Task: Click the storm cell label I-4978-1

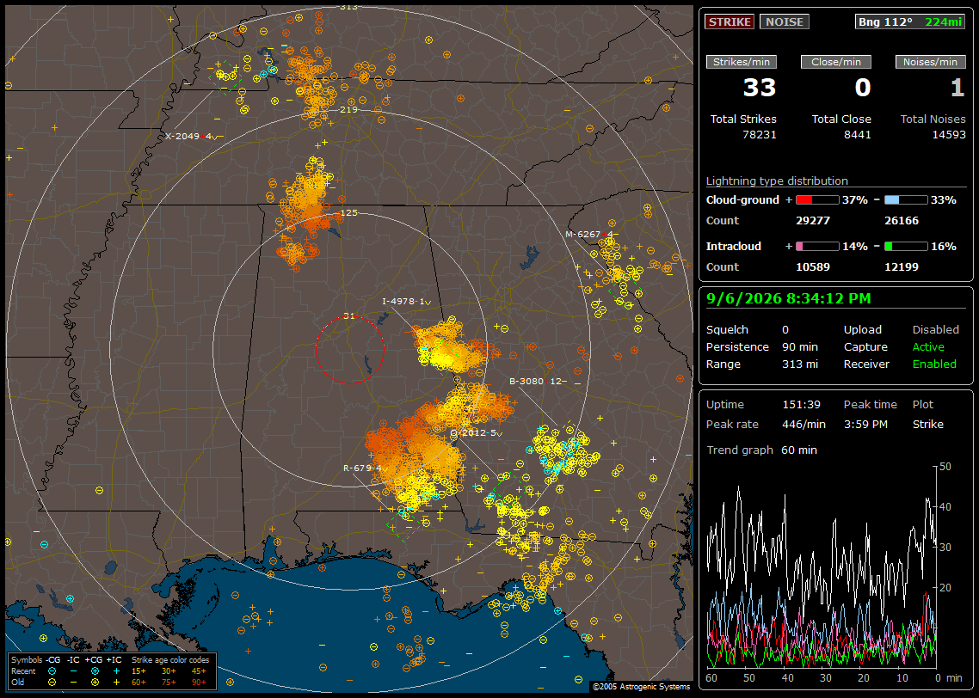Action: click(406, 301)
